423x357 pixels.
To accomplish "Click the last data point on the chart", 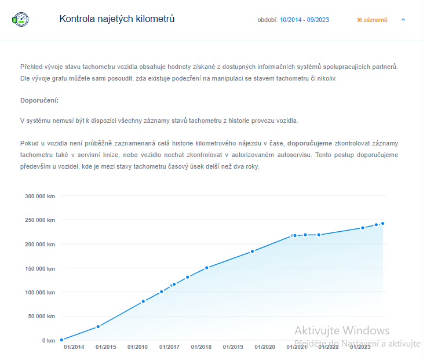I will click(x=382, y=224).
